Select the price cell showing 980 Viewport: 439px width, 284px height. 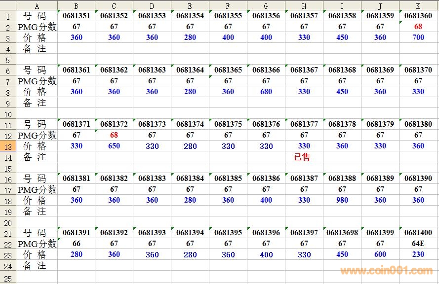[342, 200]
